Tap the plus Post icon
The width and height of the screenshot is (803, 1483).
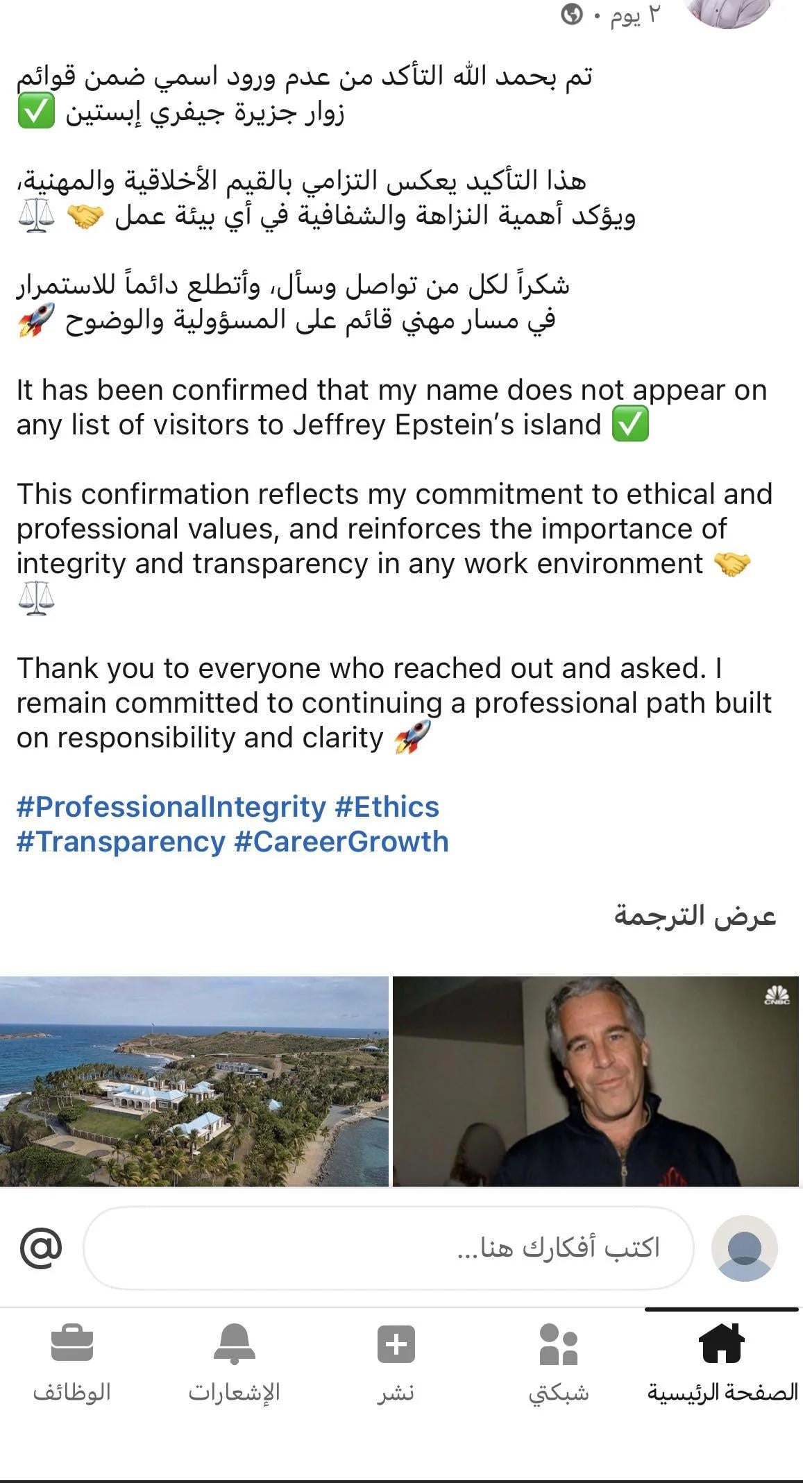(x=396, y=1344)
